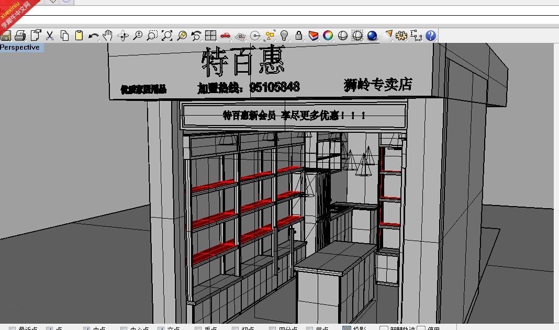Select the Zoom Window tool
Viewport: 559px width, 330px height.
point(152,36)
